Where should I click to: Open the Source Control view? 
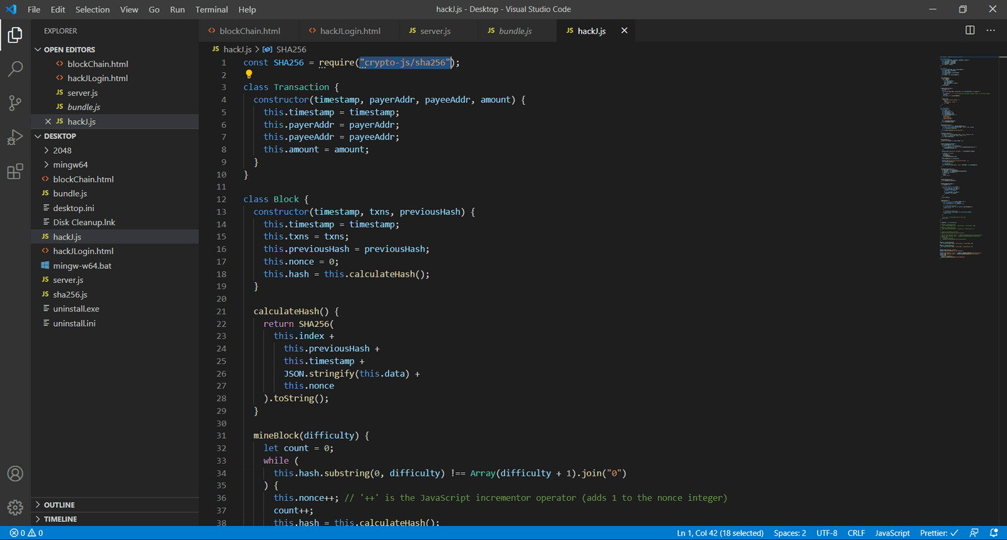click(x=15, y=103)
